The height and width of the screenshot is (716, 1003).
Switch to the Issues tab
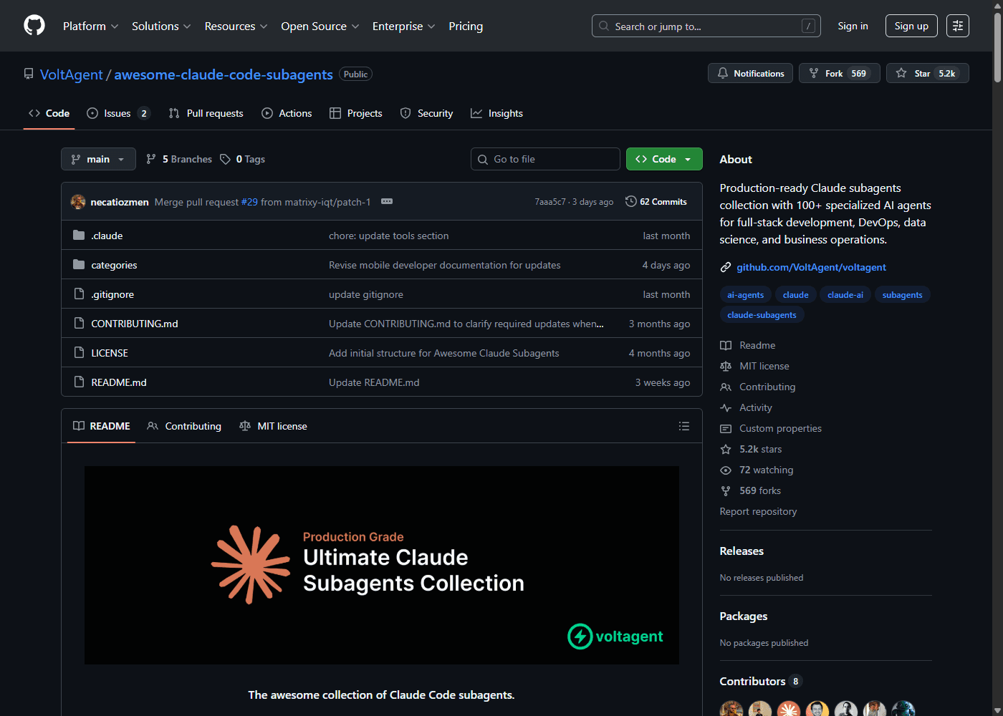pos(118,113)
